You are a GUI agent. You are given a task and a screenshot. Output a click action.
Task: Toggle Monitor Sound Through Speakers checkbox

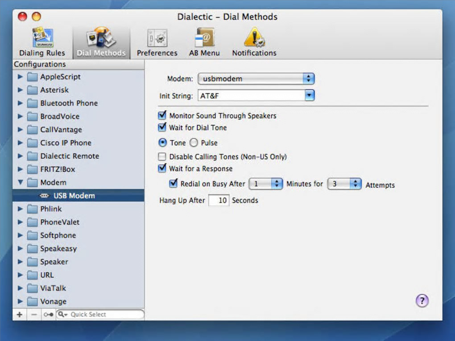162,115
